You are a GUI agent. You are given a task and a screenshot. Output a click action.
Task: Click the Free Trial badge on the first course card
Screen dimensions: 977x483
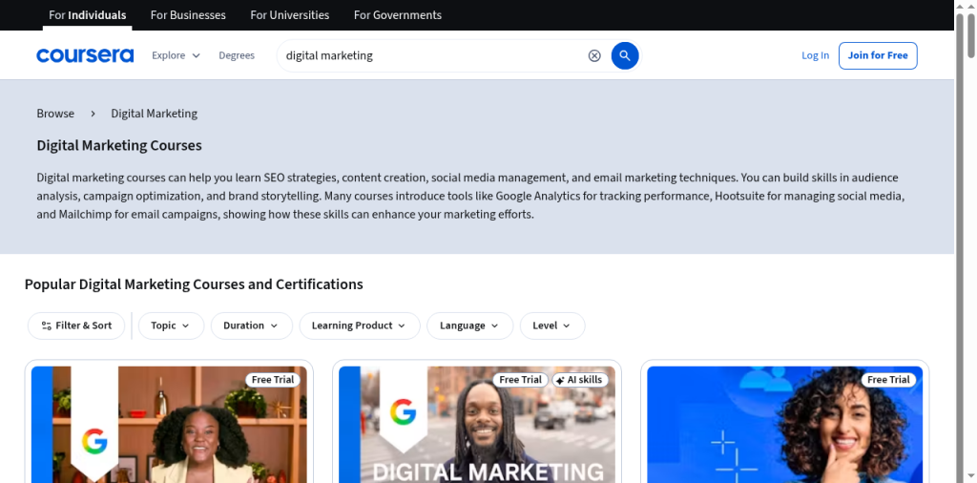click(273, 380)
